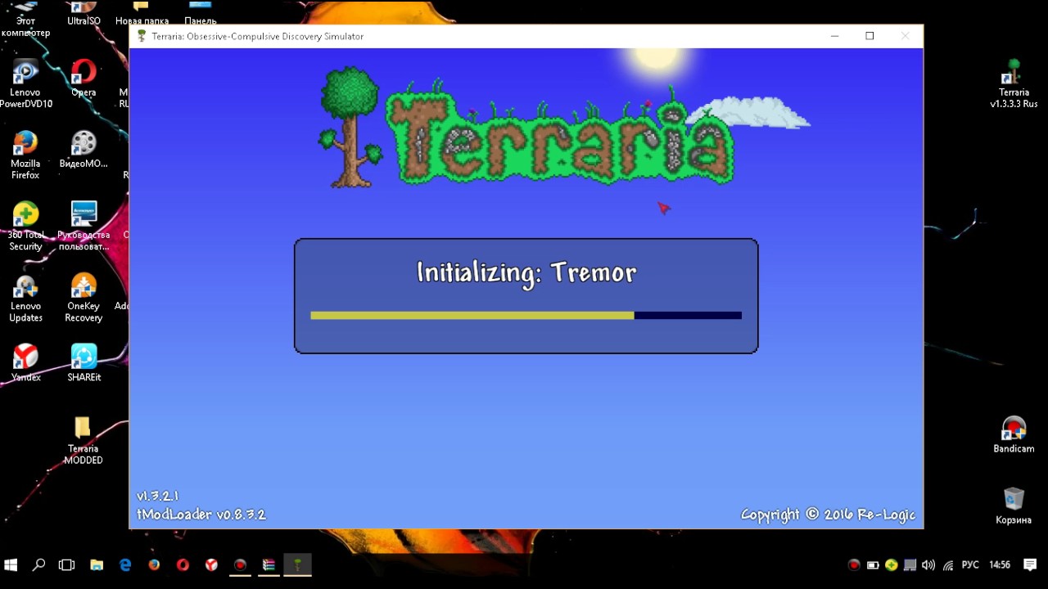Minimize the Terraria window
The image size is (1048, 589).
click(834, 36)
